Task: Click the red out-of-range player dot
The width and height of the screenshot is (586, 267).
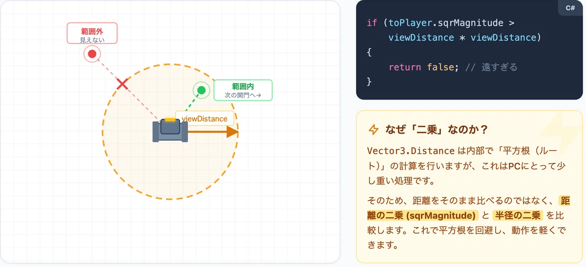Action: (92, 54)
